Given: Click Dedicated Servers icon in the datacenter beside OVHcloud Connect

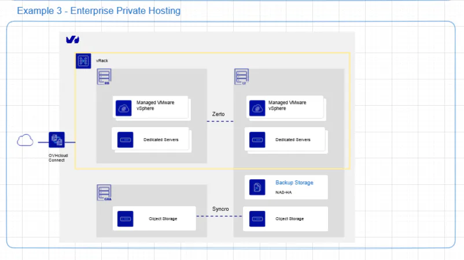Looking at the screenshot, I should click(125, 140).
